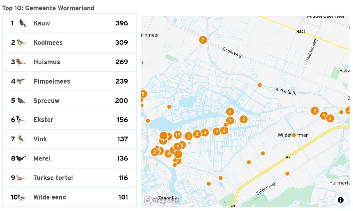Click the orange dot marker at Wijdewormer
Screen dimensions: 353x211
pyautogui.click(x=294, y=135)
